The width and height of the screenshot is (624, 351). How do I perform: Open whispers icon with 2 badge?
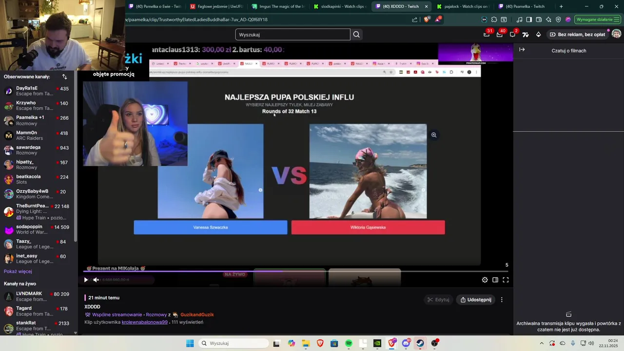513,34
